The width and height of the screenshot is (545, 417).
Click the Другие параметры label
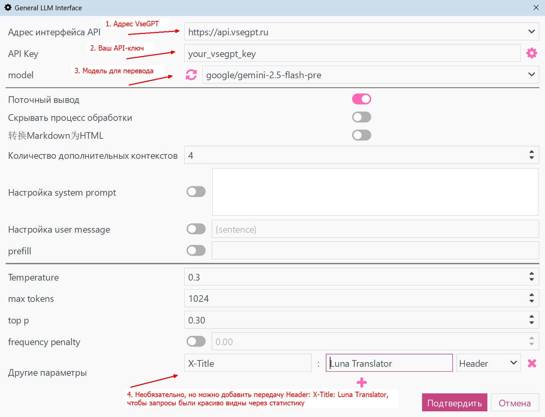[47, 373]
